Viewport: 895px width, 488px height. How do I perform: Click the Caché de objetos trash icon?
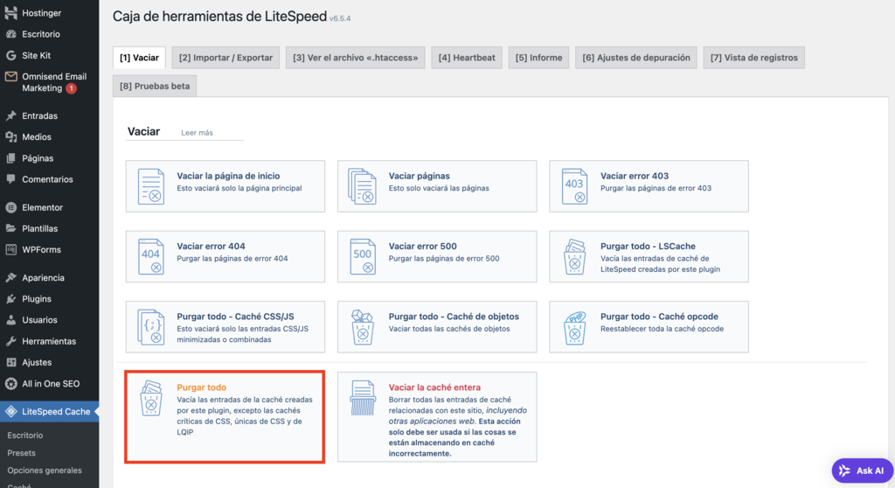tap(363, 327)
